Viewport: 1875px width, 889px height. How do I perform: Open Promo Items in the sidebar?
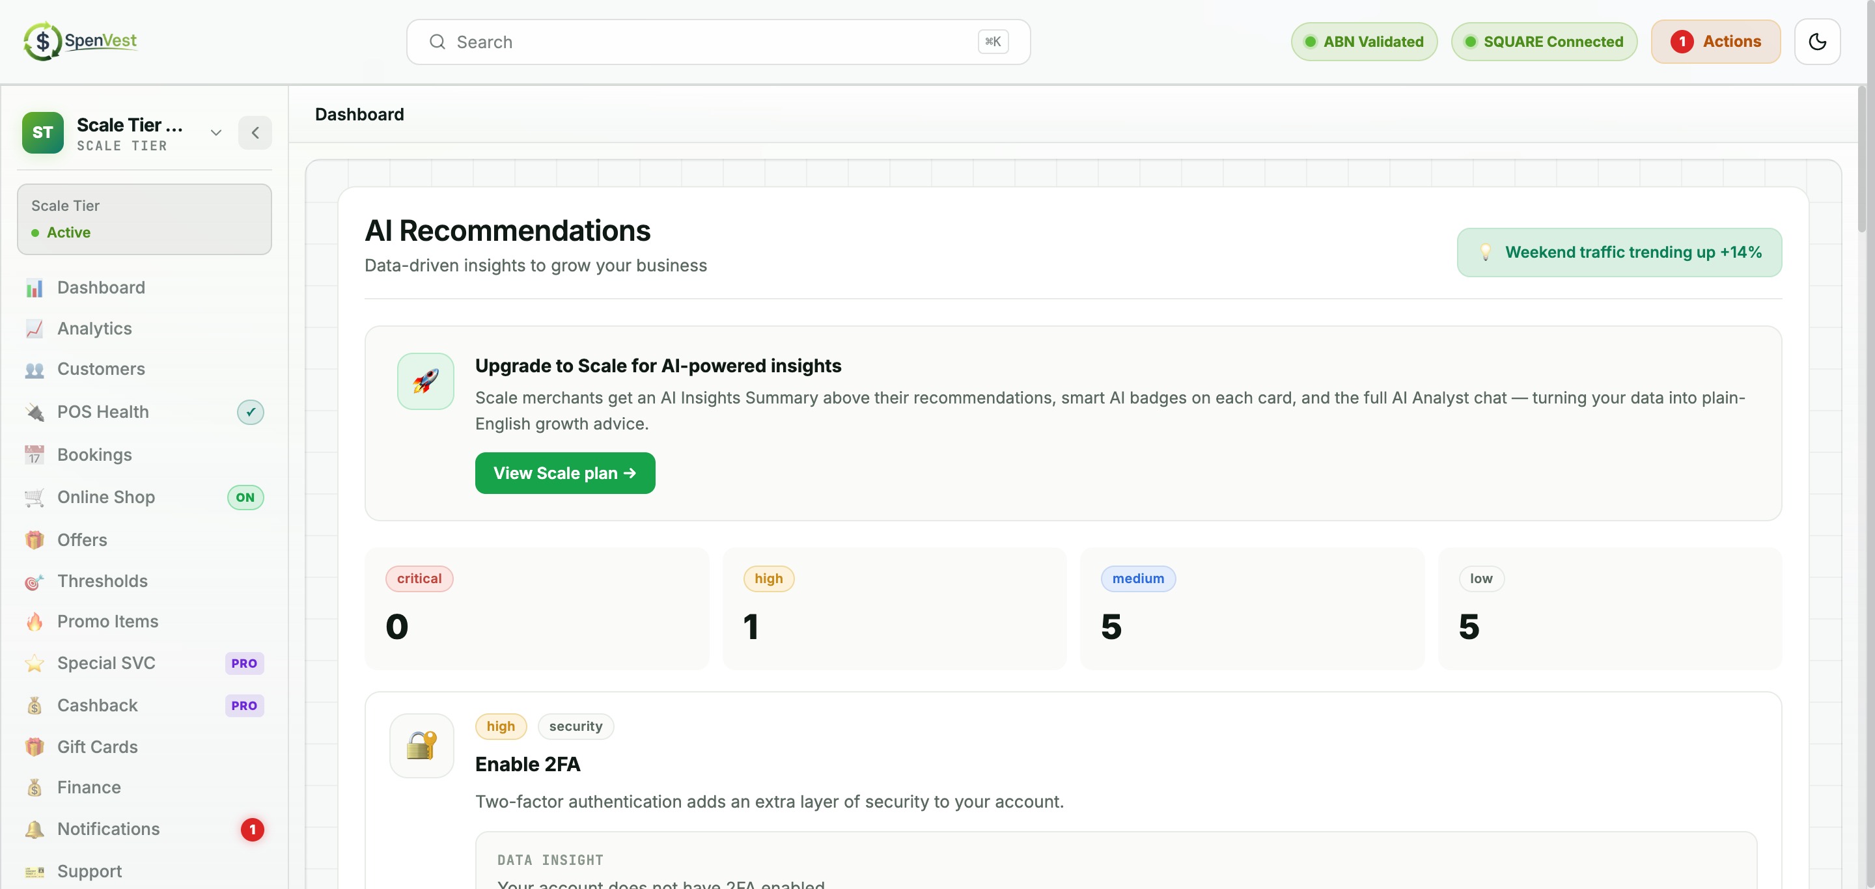[x=144, y=622]
